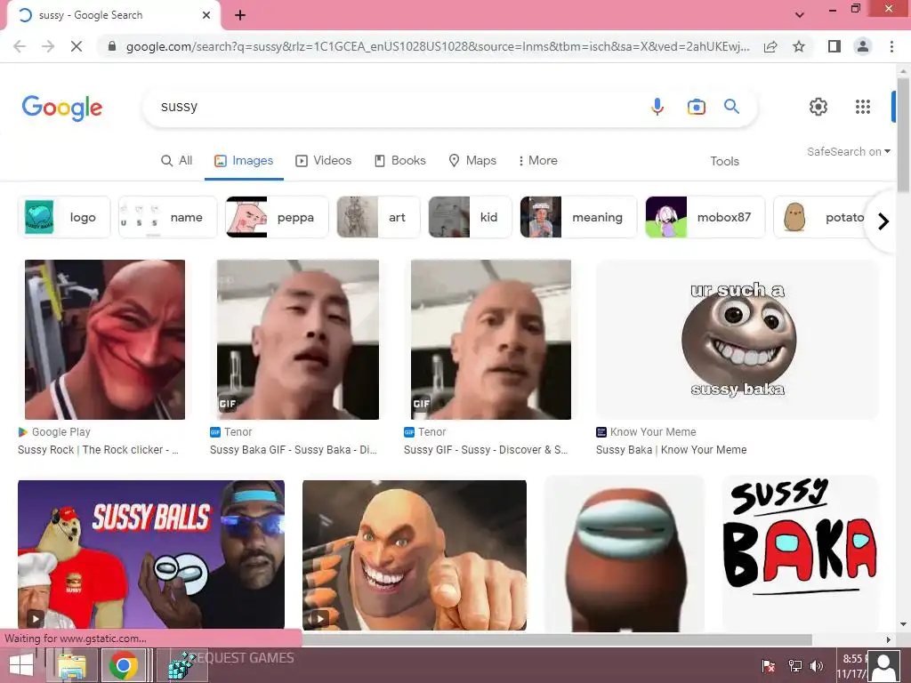The width and height of the screenshot is (911, 683).
Task: Select the Images tab
Action: pyautogui.click(x=244, y=161)
